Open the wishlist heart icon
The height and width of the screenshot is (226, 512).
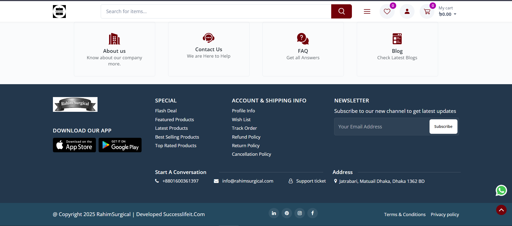[387, 12]
